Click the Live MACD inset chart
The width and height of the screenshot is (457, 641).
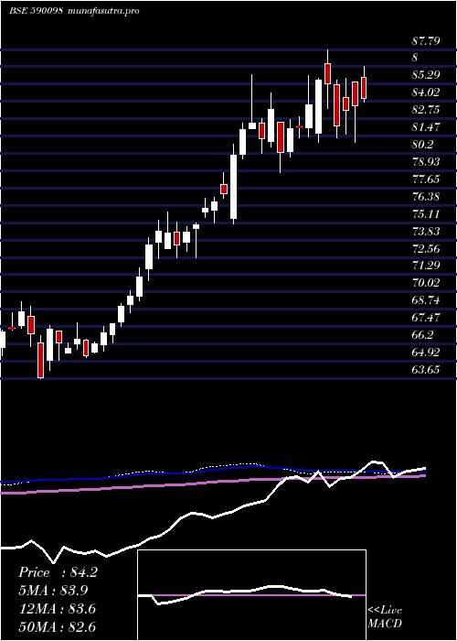[x=251, y=595]
